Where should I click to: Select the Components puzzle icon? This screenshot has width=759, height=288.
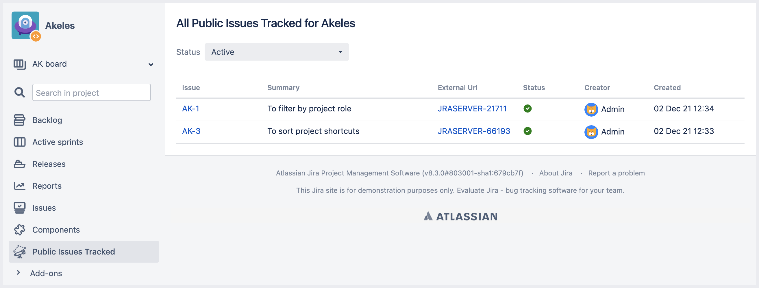click(19, 229)
